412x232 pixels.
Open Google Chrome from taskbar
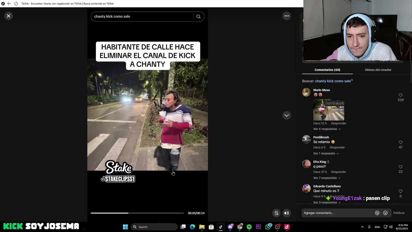point(240,227)
